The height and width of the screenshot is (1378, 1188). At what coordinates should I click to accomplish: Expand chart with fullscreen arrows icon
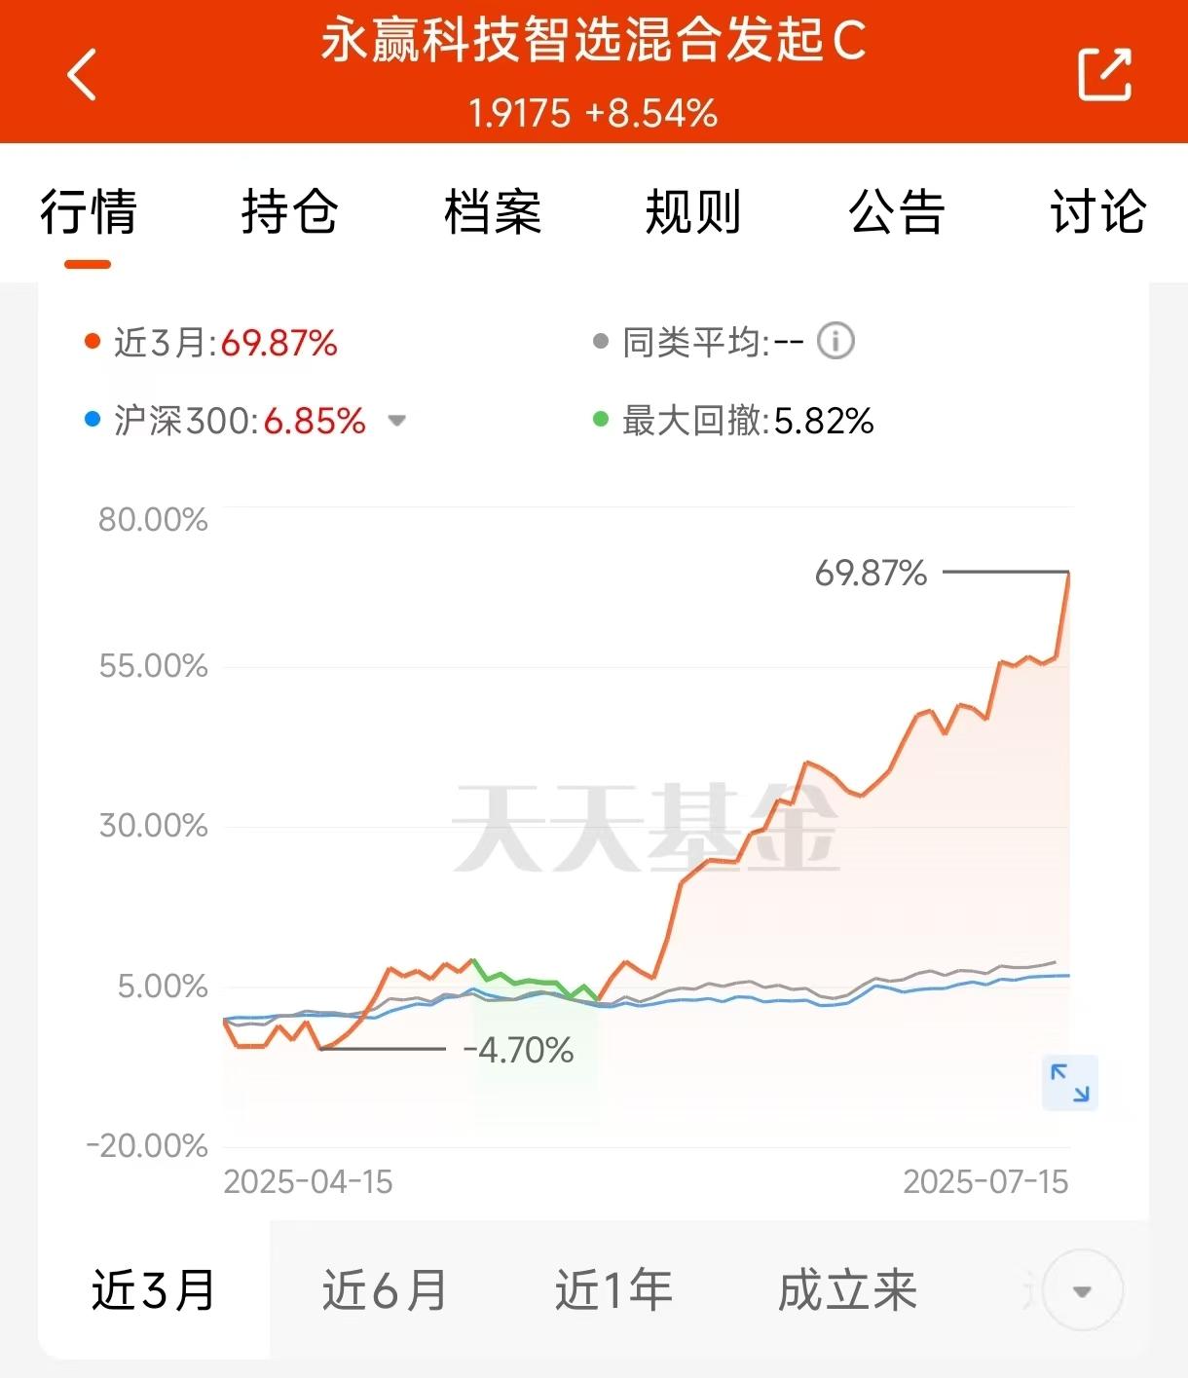click(1070, 1083)
